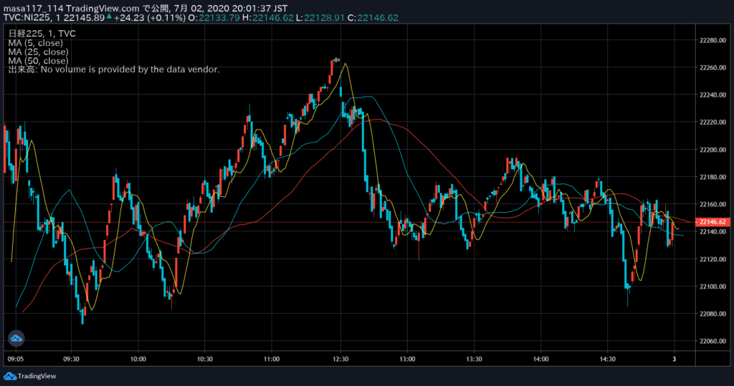Click the 12:30 time axis label

[x=340, y=360]
